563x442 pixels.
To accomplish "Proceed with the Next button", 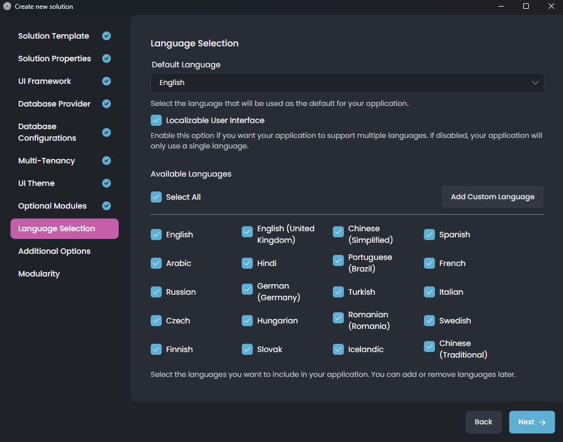I will coord(532,422).
